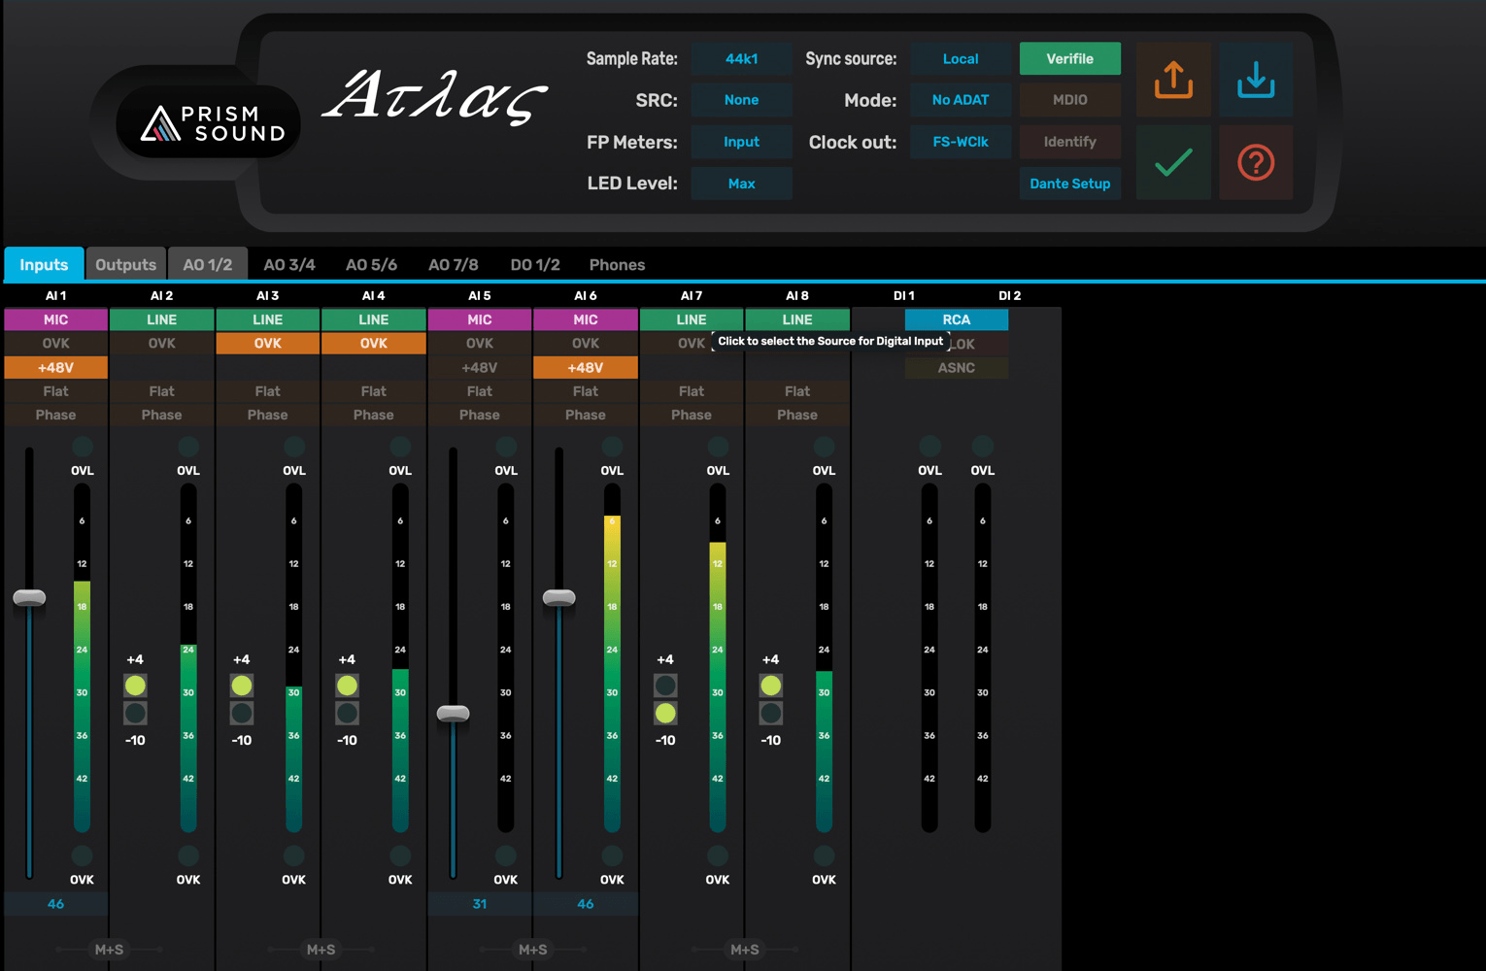Change AI 3 input type from LINE
The width and height of the screenshot is (1486, 971).
click(x=268, y=319)
